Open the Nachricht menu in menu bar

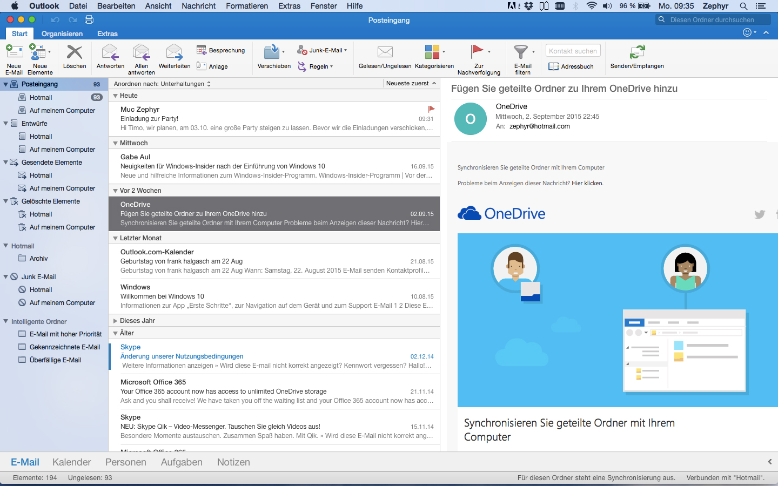(198, 6)
